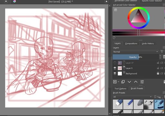Hide the Background layer eye icon
The width and height of the screenshot is (165, 116).
pyautogui.click(x=115, y=73)
